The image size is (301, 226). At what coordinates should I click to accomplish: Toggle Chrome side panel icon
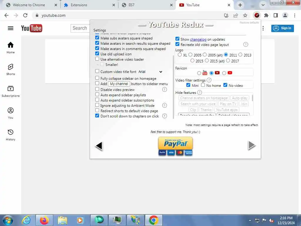[276, 15]
